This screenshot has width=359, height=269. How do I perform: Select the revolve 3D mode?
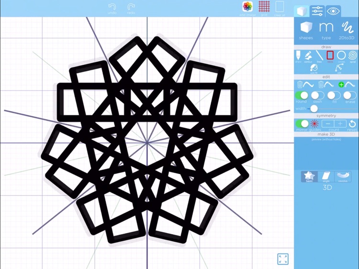coord(343,177)
